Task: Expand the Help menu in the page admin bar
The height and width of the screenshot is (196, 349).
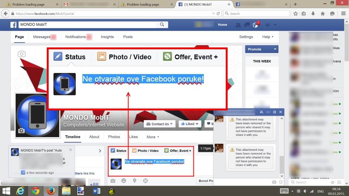Action: (267, 37)
